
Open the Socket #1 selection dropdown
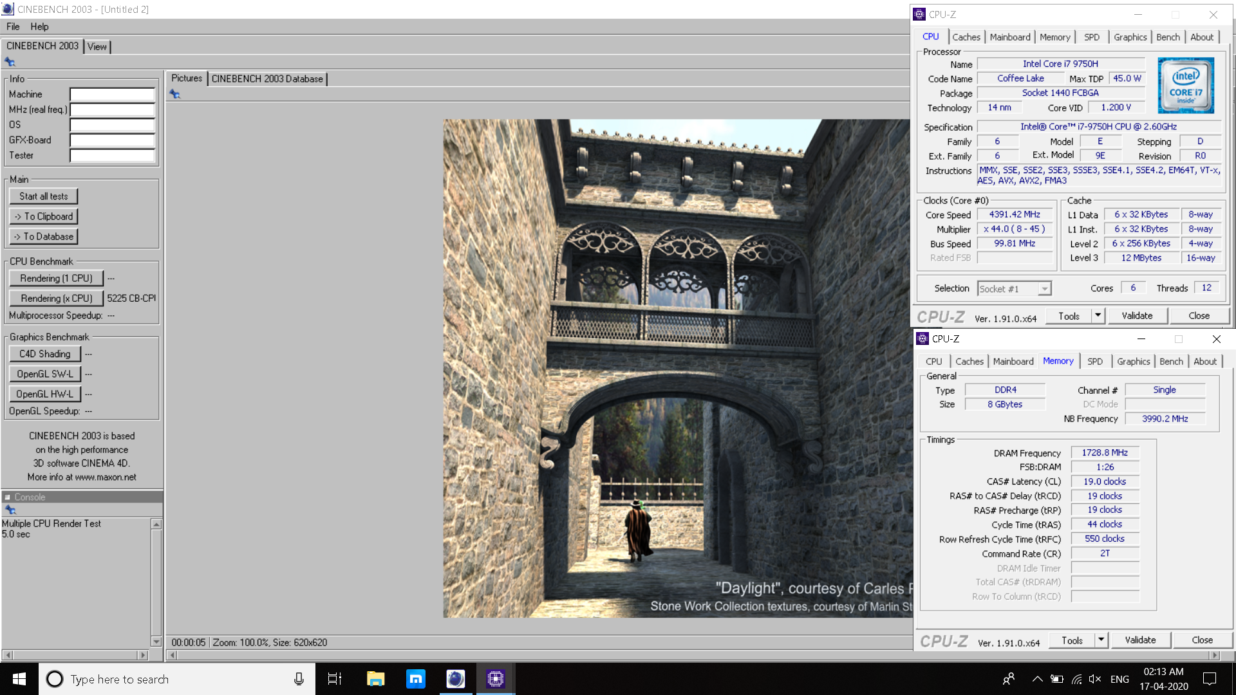pos(1045,289)
